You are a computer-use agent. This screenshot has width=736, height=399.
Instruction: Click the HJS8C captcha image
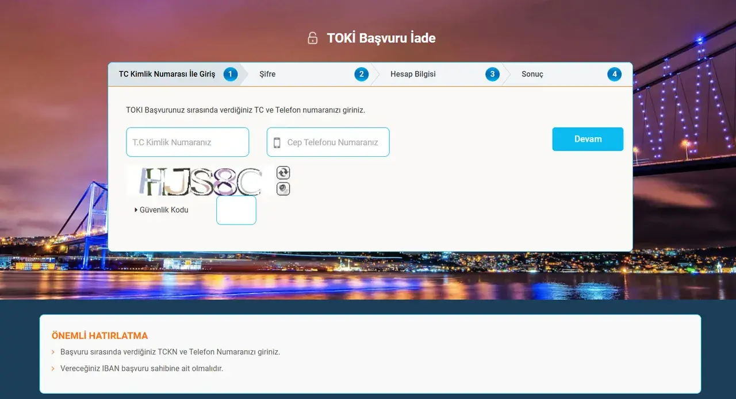[x=200, y=181]
